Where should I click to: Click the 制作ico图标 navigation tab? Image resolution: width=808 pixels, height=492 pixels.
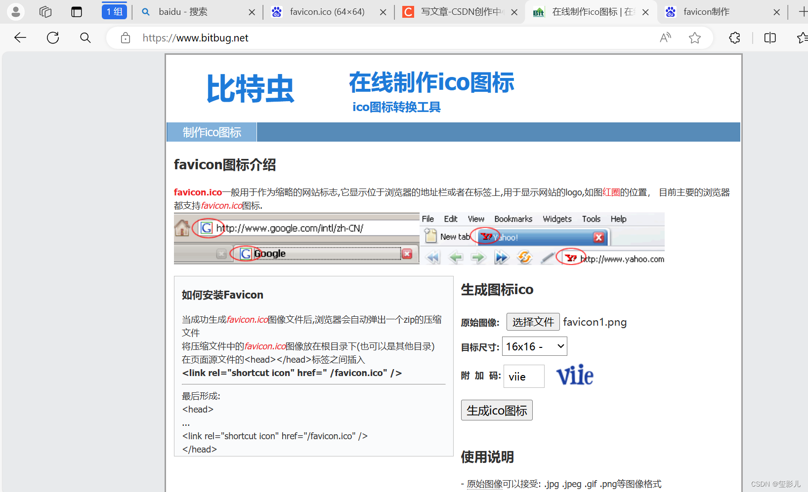pos(212,132)
